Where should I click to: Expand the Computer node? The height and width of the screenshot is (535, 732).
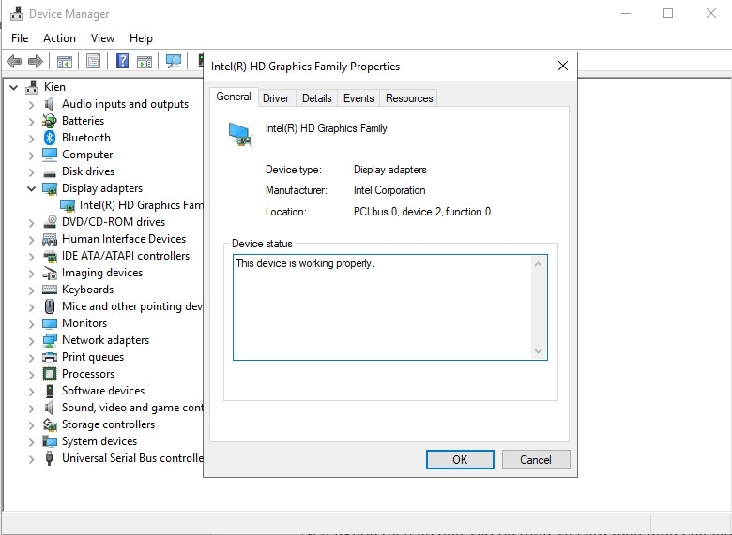pyautogui.click(x=31, y=155)
